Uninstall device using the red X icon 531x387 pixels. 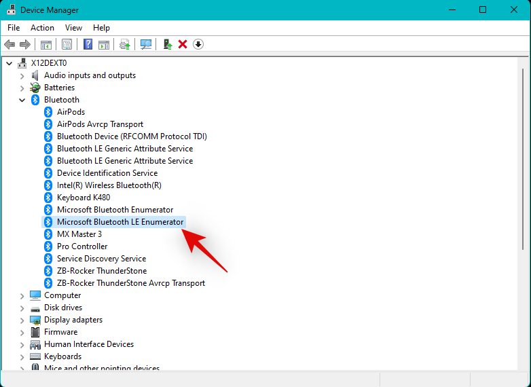coord(183,44)
